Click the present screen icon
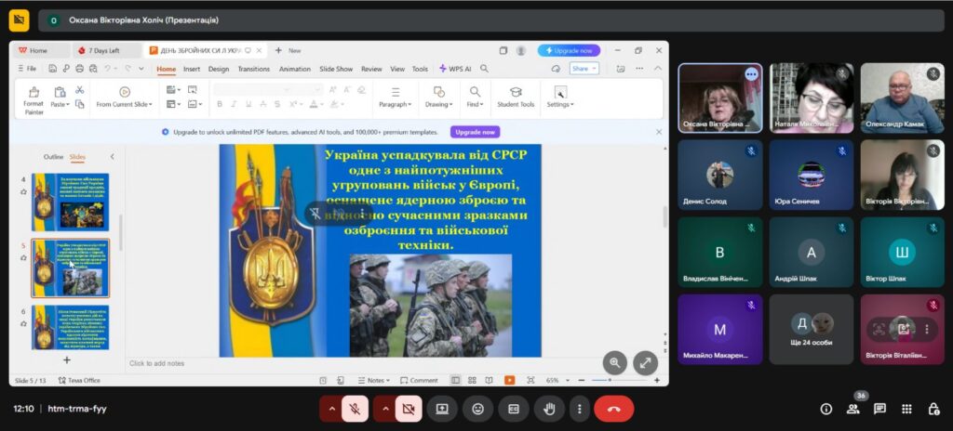Screen dimensions: 953x431 (442, 409)
